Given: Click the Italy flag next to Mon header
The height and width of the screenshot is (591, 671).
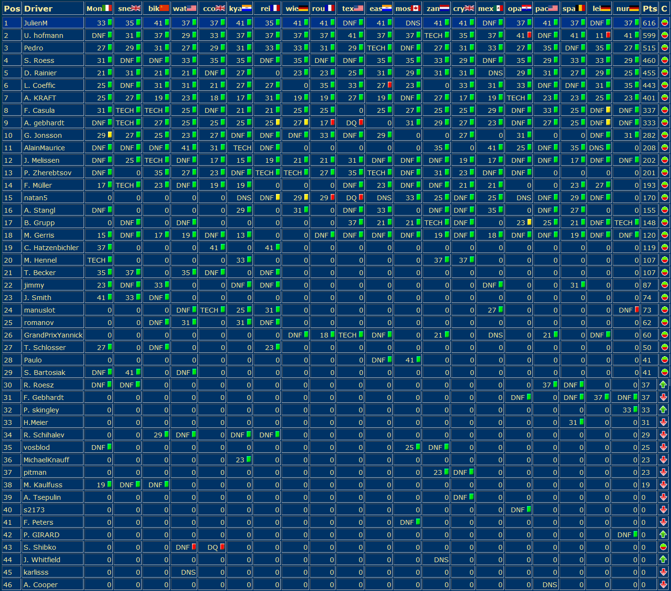Looking at the screenshot, I should [107, 8].
